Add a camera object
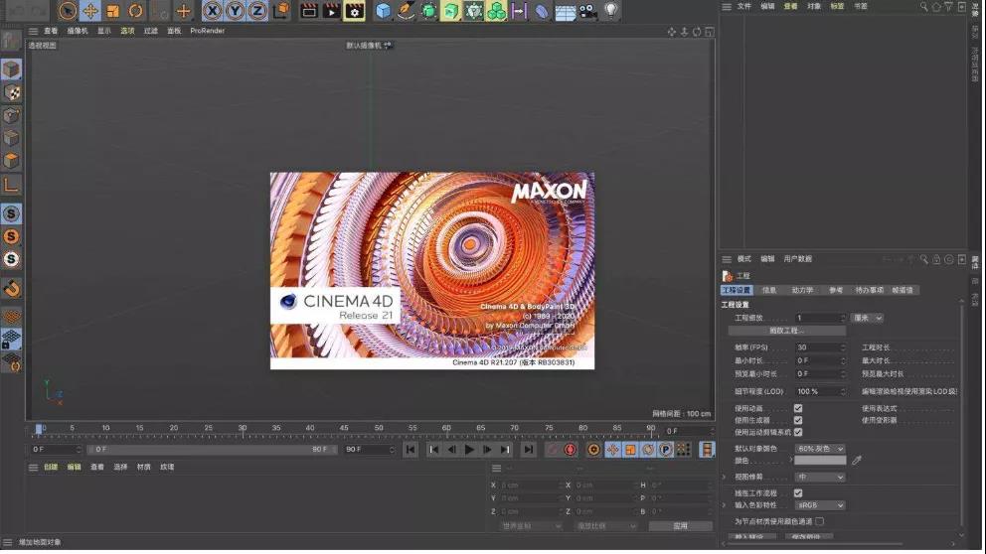986x554 pixels. click(587, 11)
